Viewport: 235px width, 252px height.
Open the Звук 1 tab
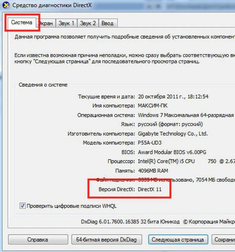(x=66, y=23)
